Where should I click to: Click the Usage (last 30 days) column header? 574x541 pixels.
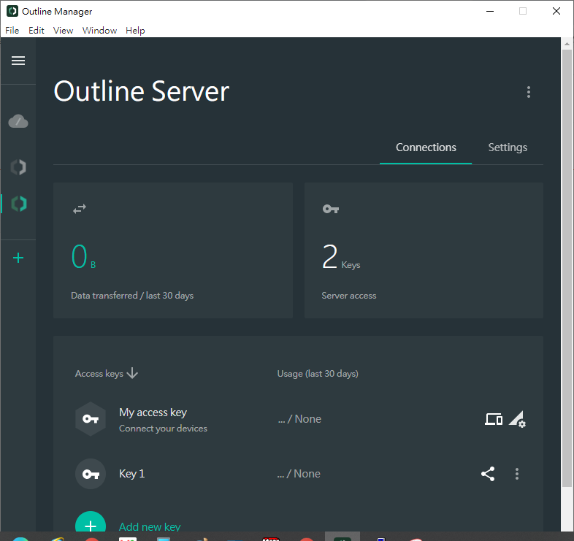(318, 374)
